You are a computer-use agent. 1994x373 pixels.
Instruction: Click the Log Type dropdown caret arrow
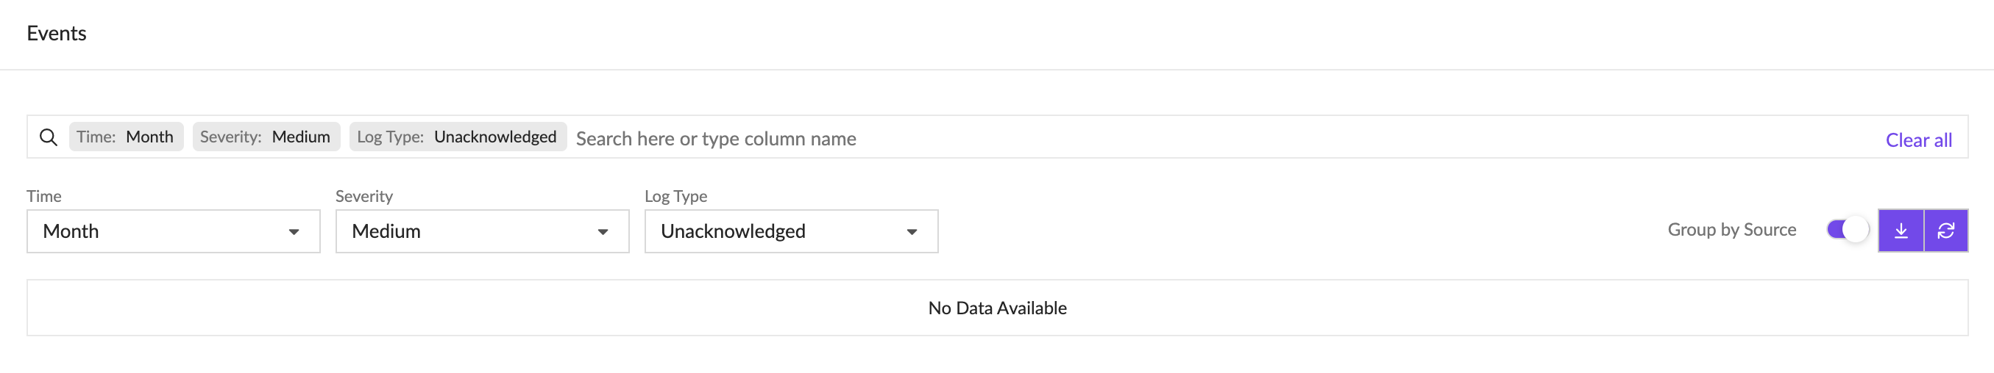912,232
